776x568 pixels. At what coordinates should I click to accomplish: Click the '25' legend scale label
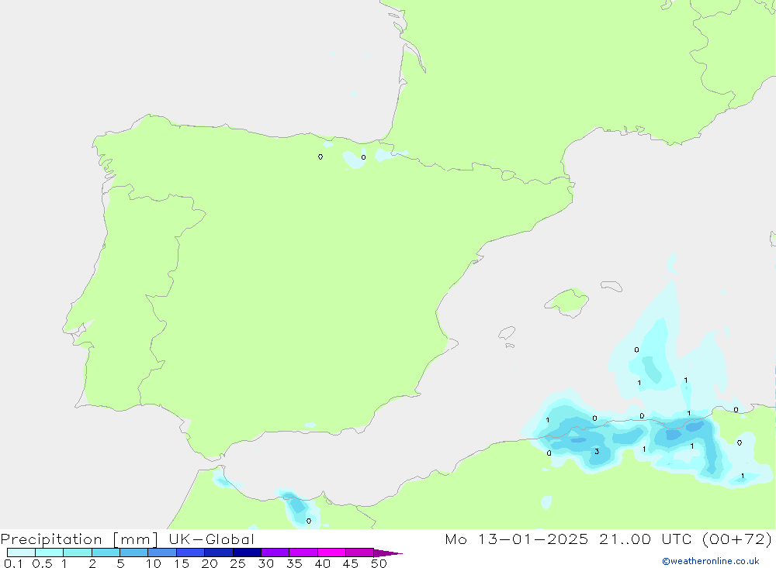click(238, 563)
